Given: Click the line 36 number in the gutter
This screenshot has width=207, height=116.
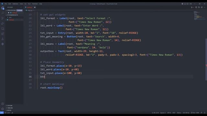Looking at the screenshot, I should tap(30, 77).
